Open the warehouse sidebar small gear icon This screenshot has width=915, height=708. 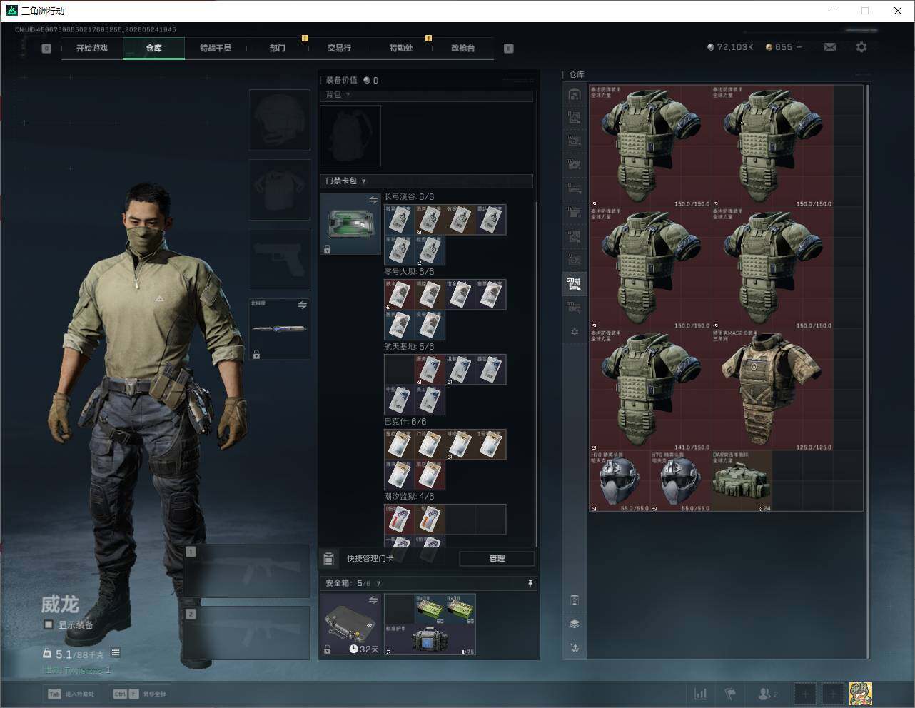[x=575, y=332]
